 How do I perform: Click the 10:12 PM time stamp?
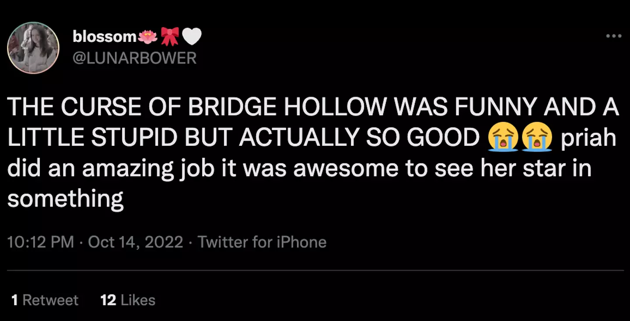[41, 241]
